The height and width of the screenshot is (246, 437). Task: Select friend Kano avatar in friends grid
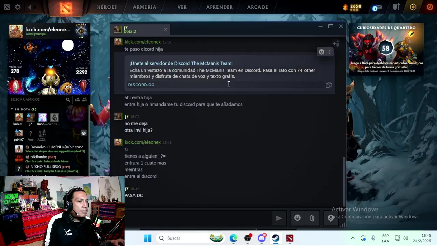[x=42, y=118]
